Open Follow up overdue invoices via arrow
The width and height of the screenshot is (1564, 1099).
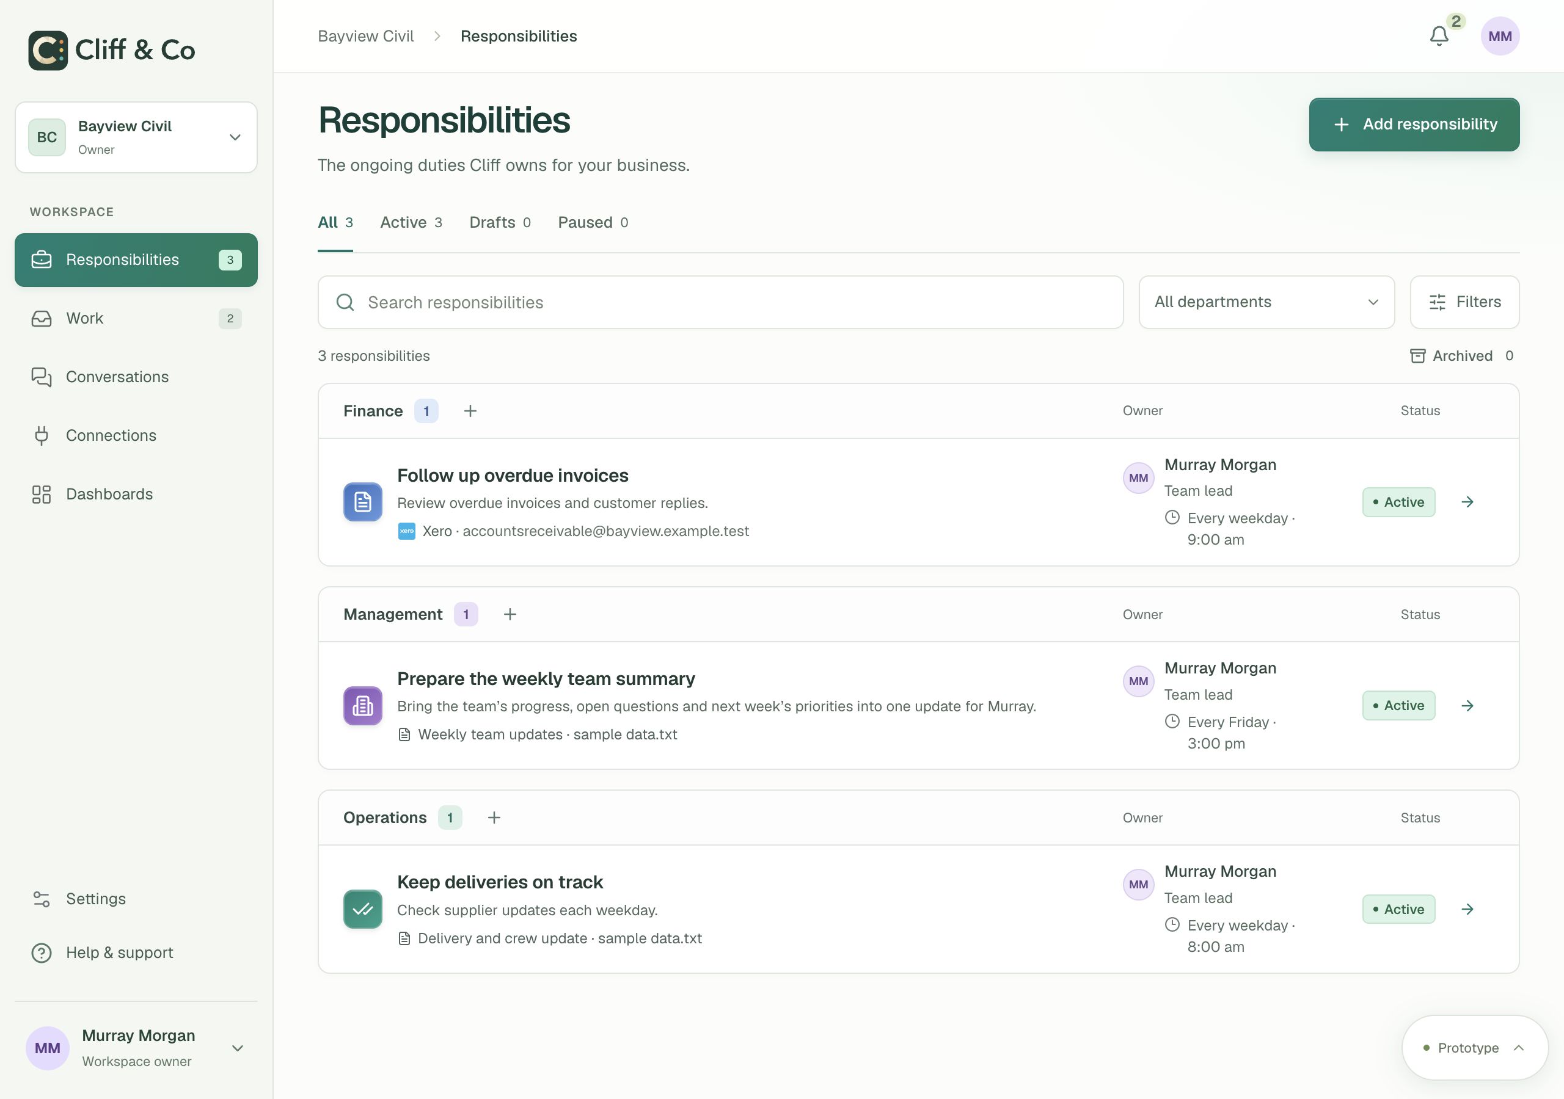pos(1468,502)
